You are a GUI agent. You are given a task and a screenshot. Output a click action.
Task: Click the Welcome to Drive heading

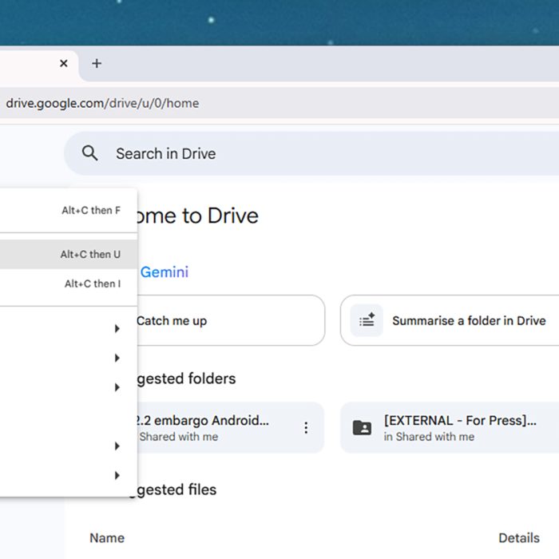[196, 216]
